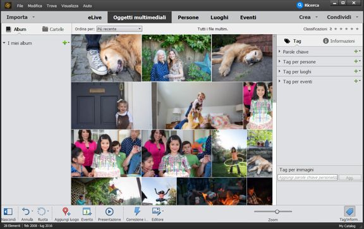Select the Album tab
Screen dimensions: 364x229
[x=16, y=29]
